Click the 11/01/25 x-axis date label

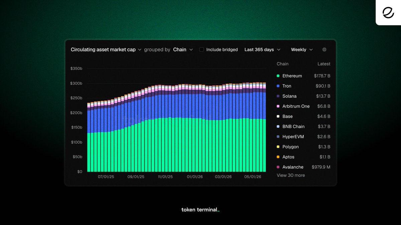[165, 177]
